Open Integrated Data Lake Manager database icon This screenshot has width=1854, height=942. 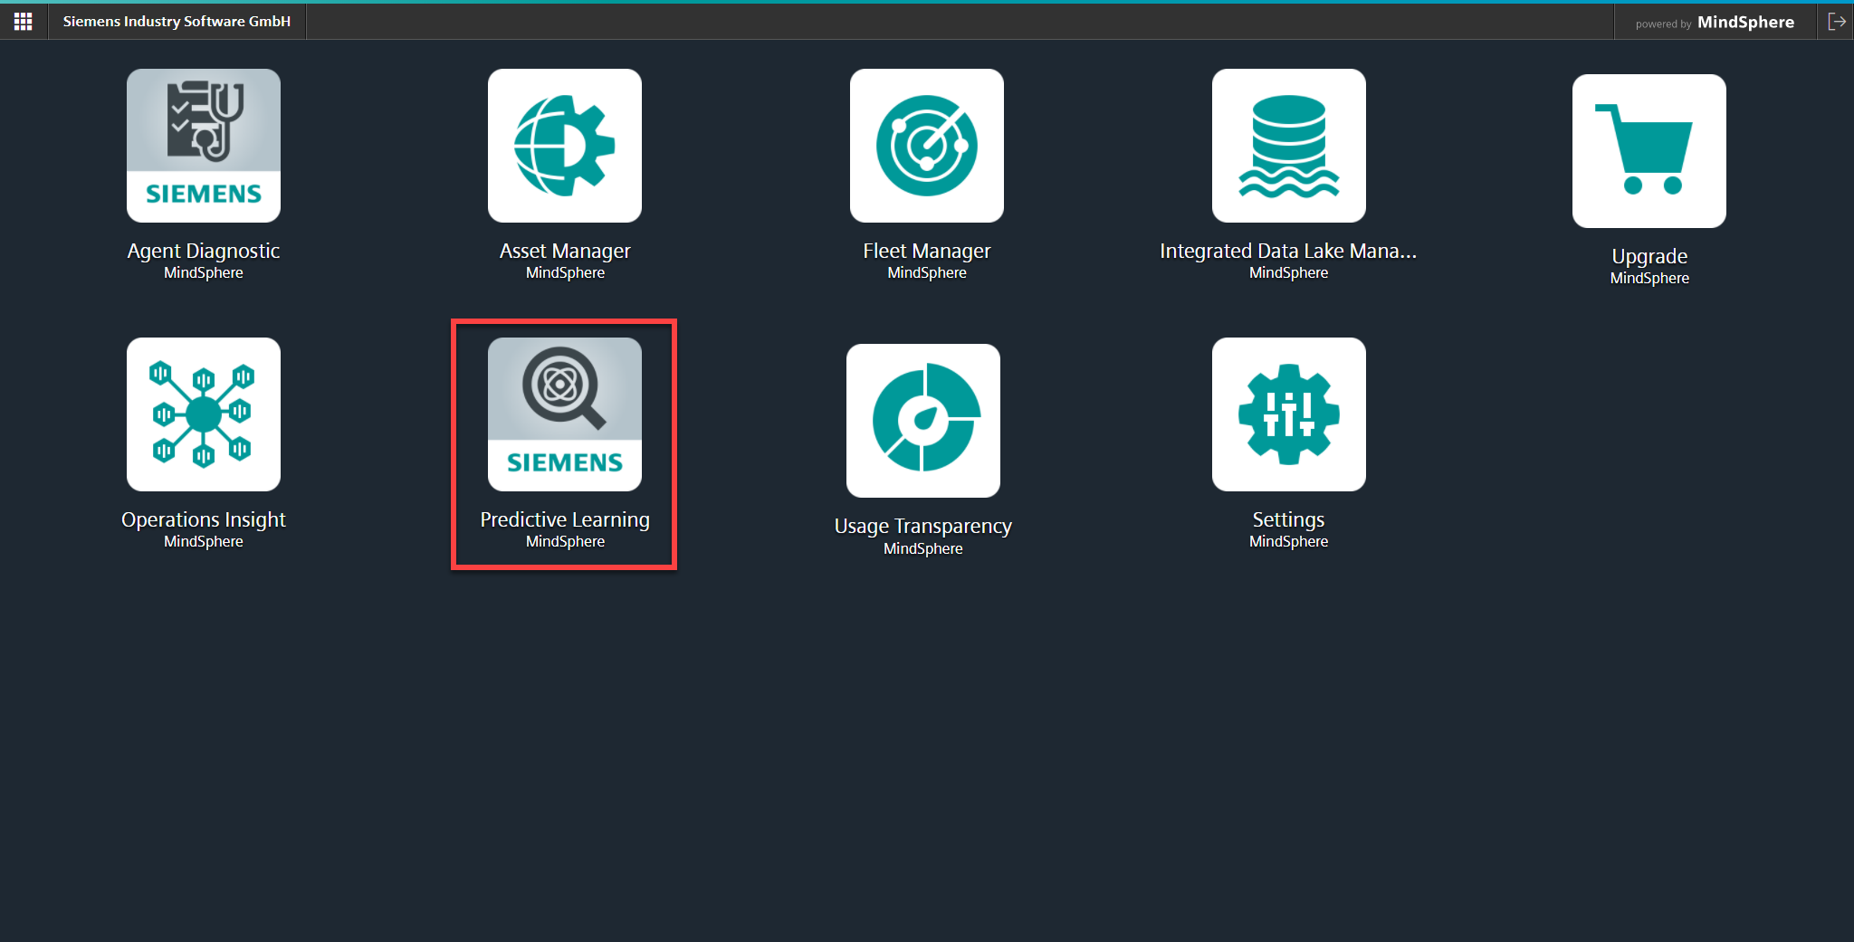[x=1289, y=146]
